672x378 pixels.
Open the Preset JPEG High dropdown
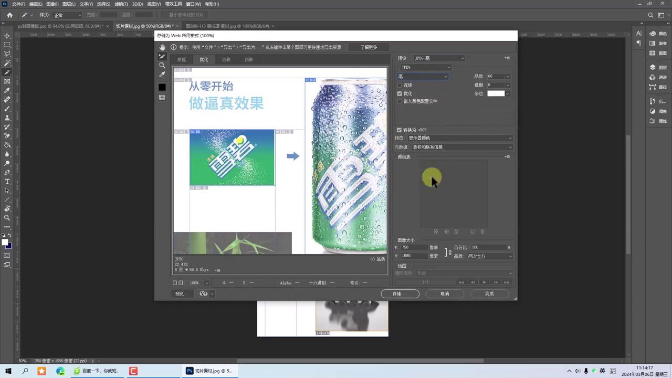pos(438,58)
